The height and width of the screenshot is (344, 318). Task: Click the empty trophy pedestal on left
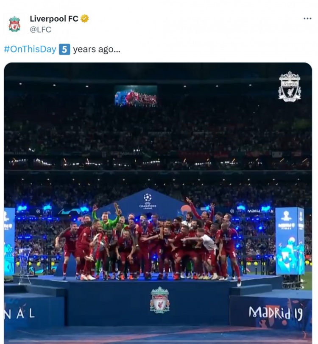24,266
